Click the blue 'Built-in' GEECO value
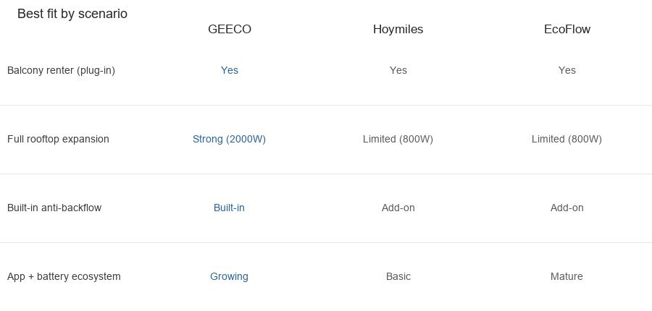 coord(229,208)
